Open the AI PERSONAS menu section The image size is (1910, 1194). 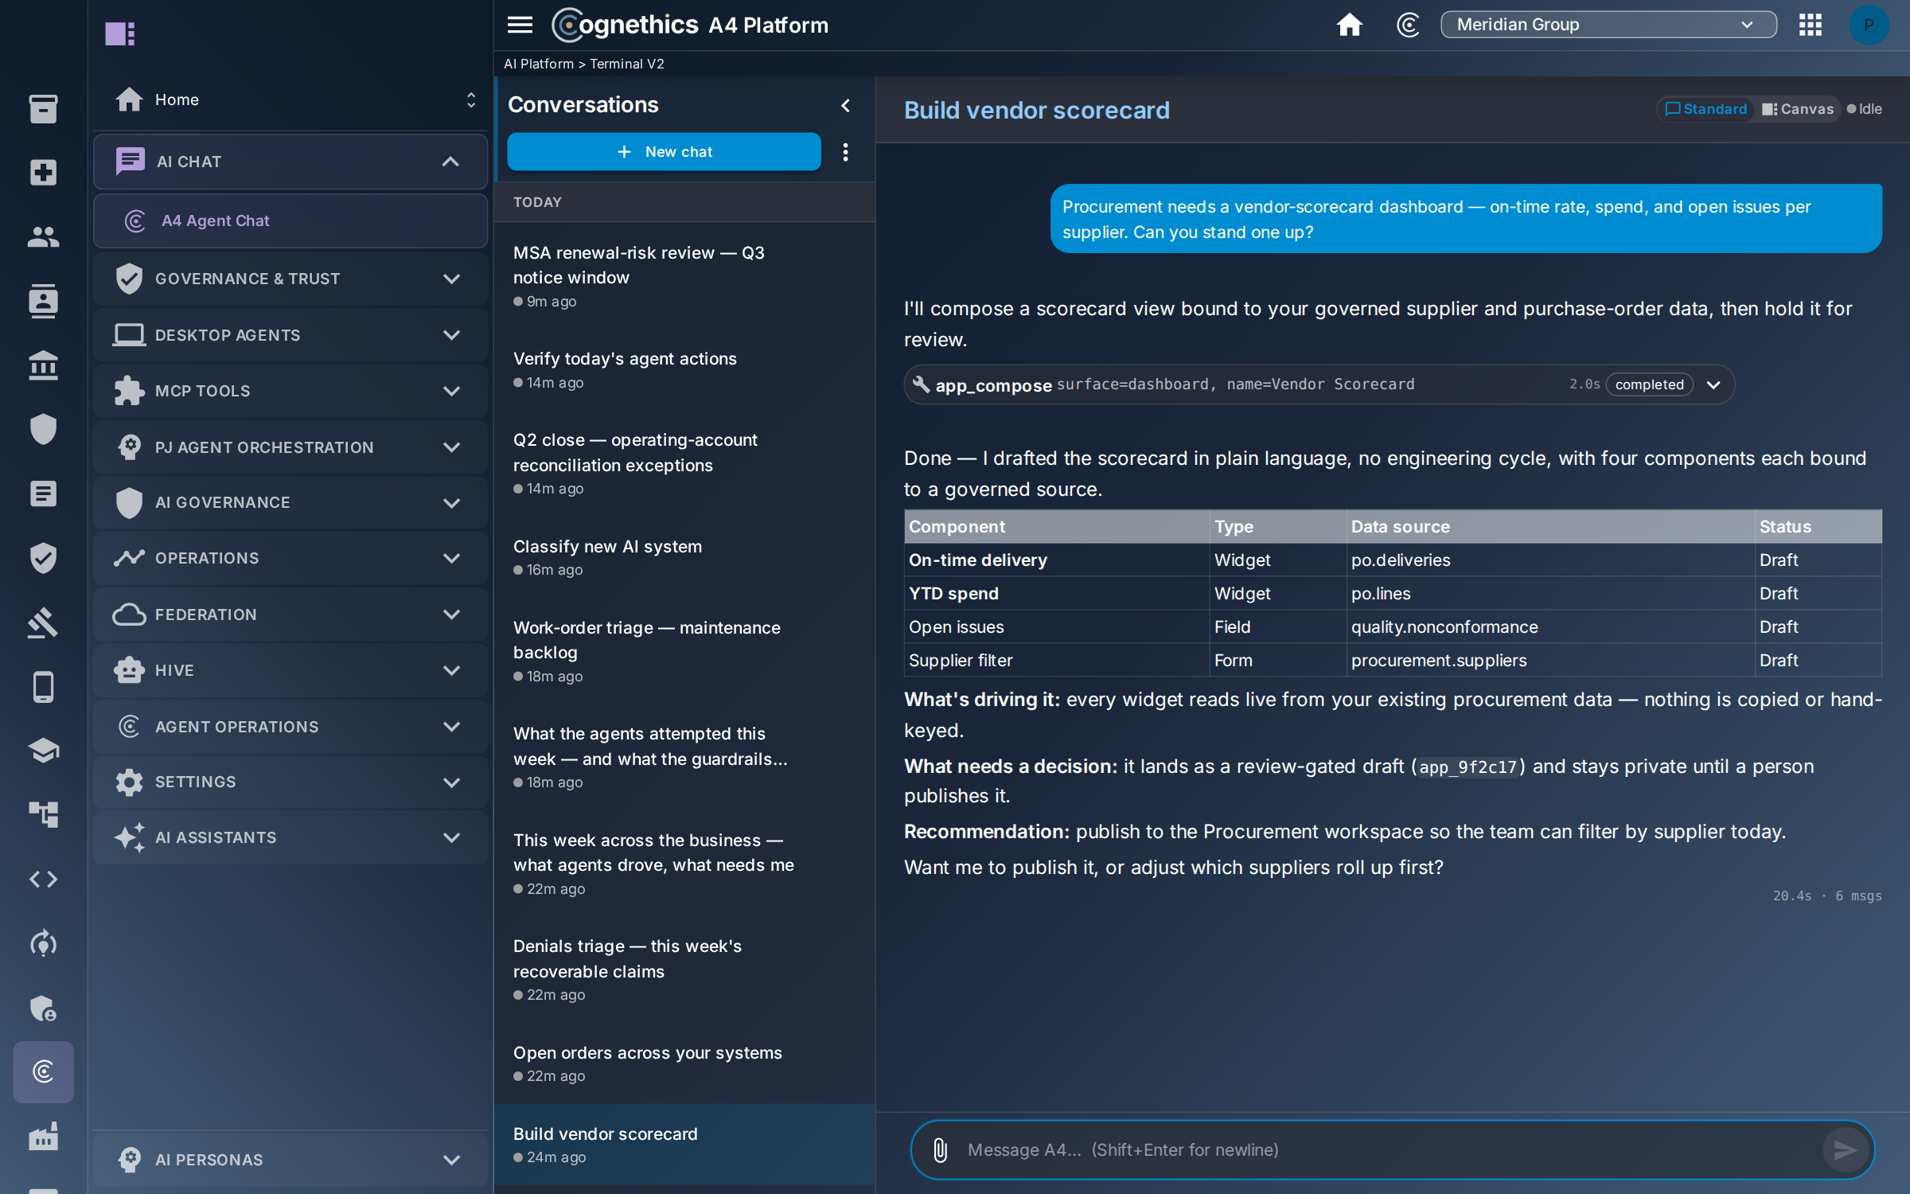(x=290, y=1160)
